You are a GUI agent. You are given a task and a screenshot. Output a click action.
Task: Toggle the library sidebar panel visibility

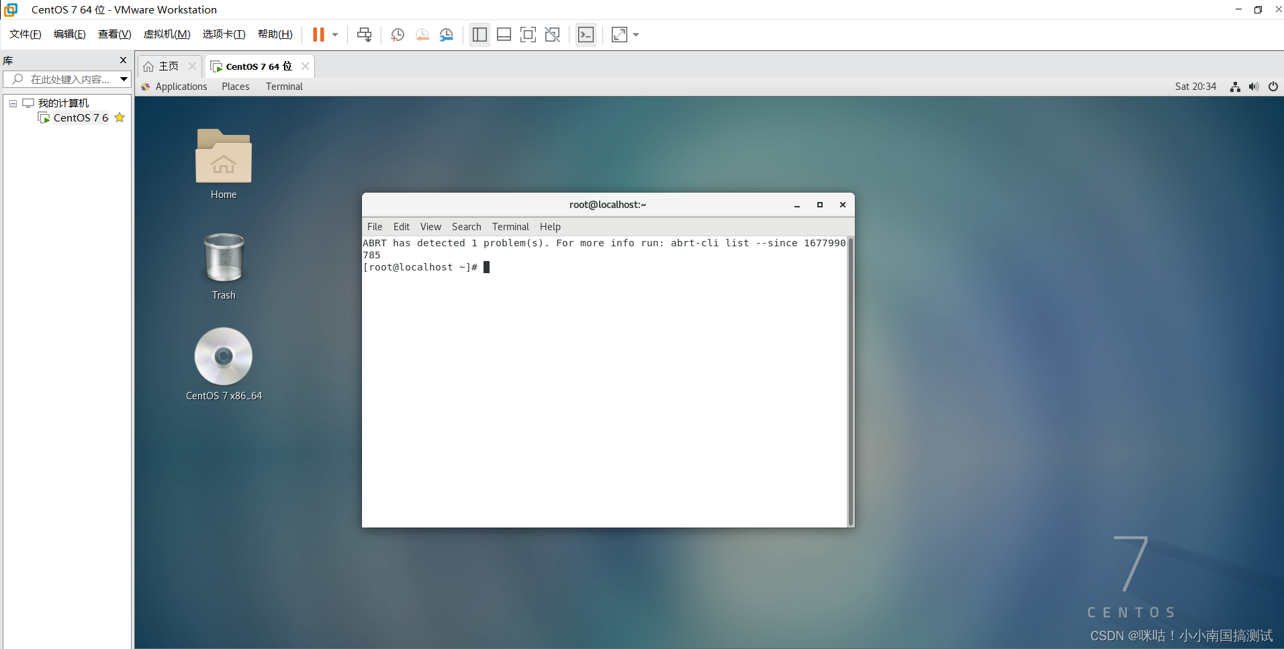tap(479, 34)
